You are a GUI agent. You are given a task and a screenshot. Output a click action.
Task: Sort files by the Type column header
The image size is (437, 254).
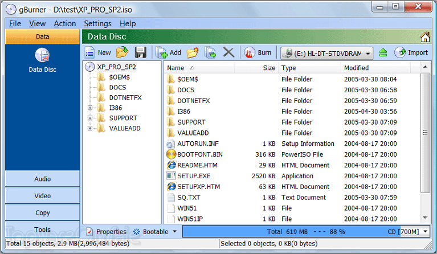coord(309,68)
